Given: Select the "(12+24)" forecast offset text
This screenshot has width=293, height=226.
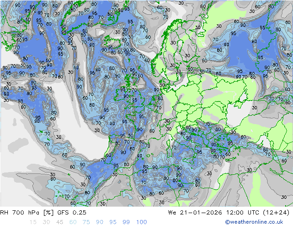Looking at the screenshot, I should tap(276, 212).
